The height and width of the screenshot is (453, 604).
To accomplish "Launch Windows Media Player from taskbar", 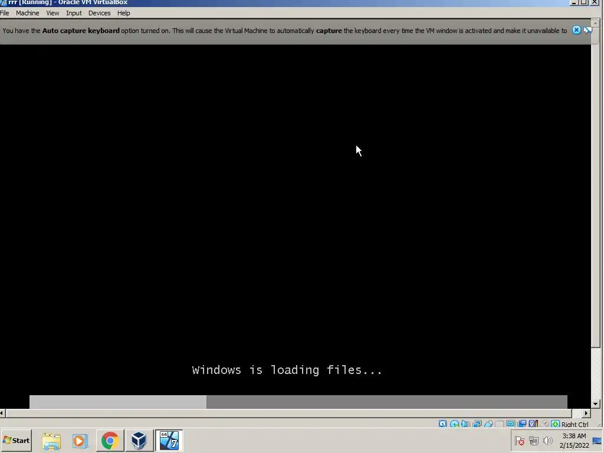I will (80, 441).
